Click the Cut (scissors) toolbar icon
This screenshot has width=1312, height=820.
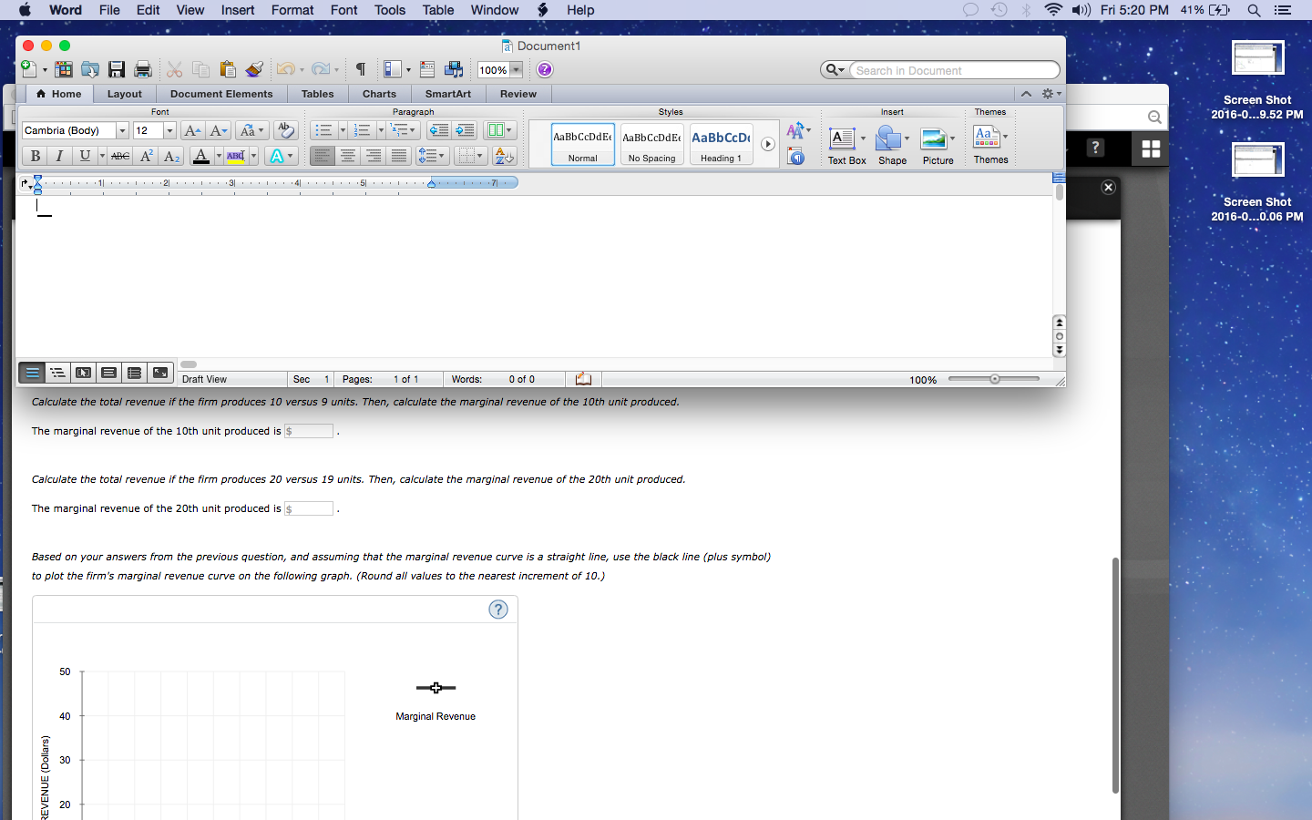pyautogui.click(x=174, y=69)
